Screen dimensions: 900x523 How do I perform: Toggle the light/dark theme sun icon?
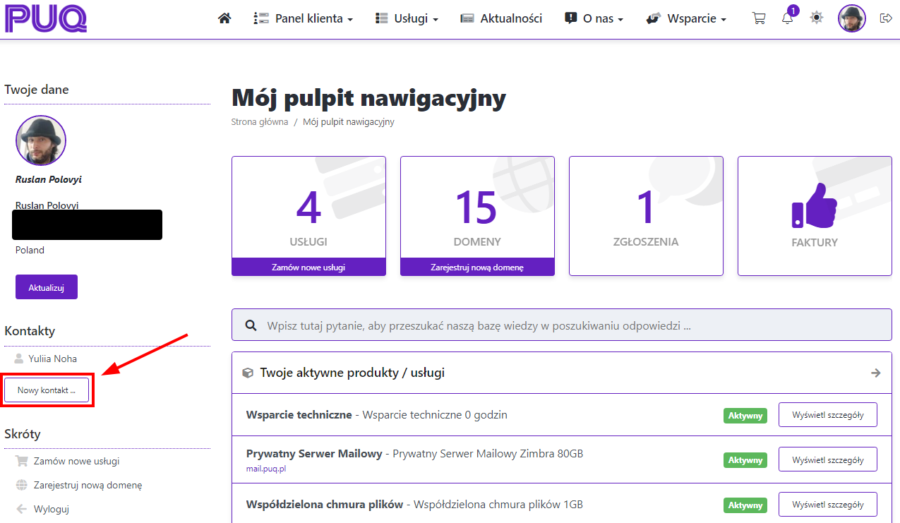tap(817, 18)
